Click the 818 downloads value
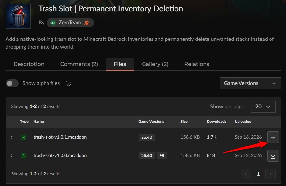Screen dimensions: 286x186 [211, 155]
